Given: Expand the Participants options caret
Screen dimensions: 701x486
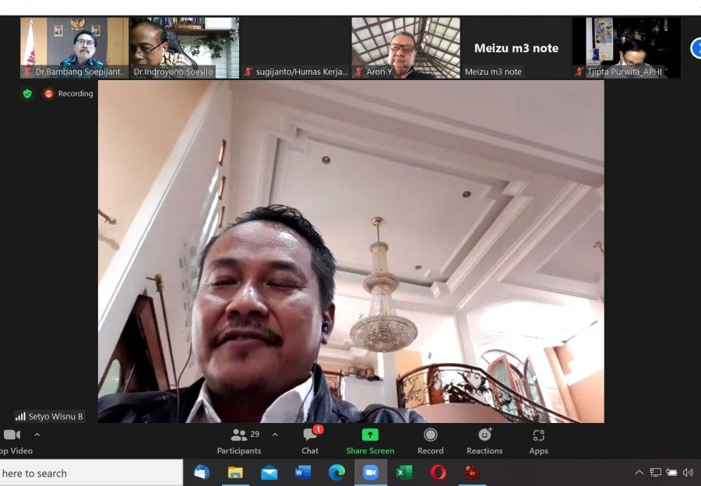Looking at the screenshot, I should [275, 435].
